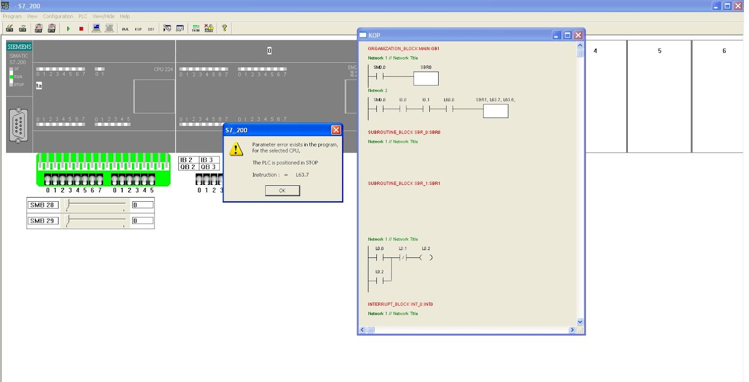Open DB1 view via toolbar button
The width and height of the screenshot is (749, 382).
coord(151,29)
